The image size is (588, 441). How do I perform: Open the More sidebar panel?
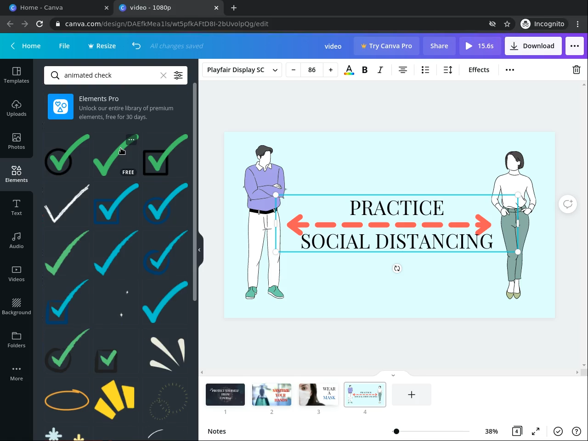(x=17, y=373)
